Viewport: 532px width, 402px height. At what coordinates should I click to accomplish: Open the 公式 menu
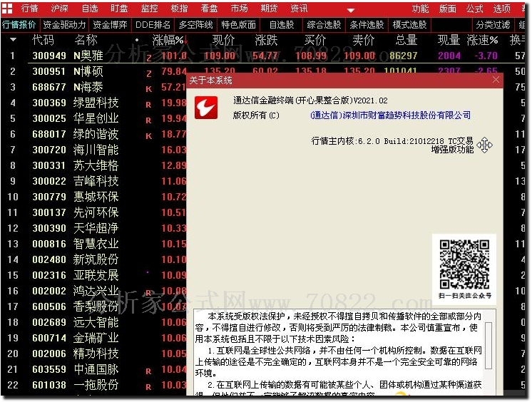[x=474, y=9]
